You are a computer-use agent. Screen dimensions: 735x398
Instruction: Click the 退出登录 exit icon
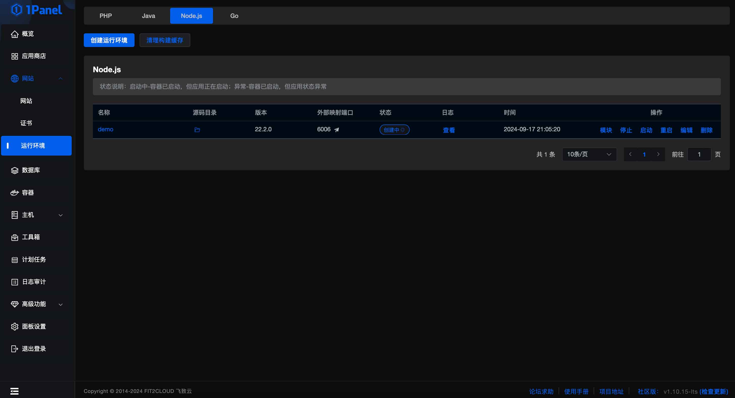coord(15,349)
